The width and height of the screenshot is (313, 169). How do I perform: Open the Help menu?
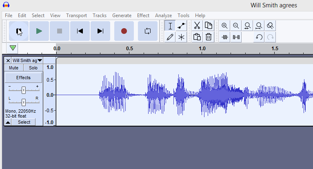[x=200, y=16]
